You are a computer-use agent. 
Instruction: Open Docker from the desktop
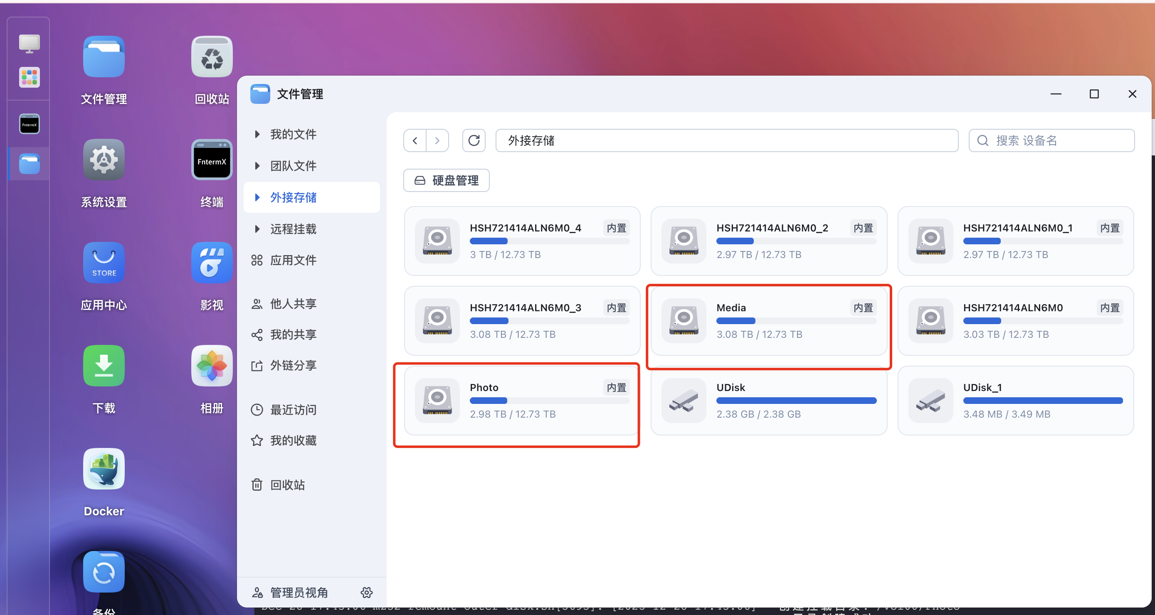104,469
